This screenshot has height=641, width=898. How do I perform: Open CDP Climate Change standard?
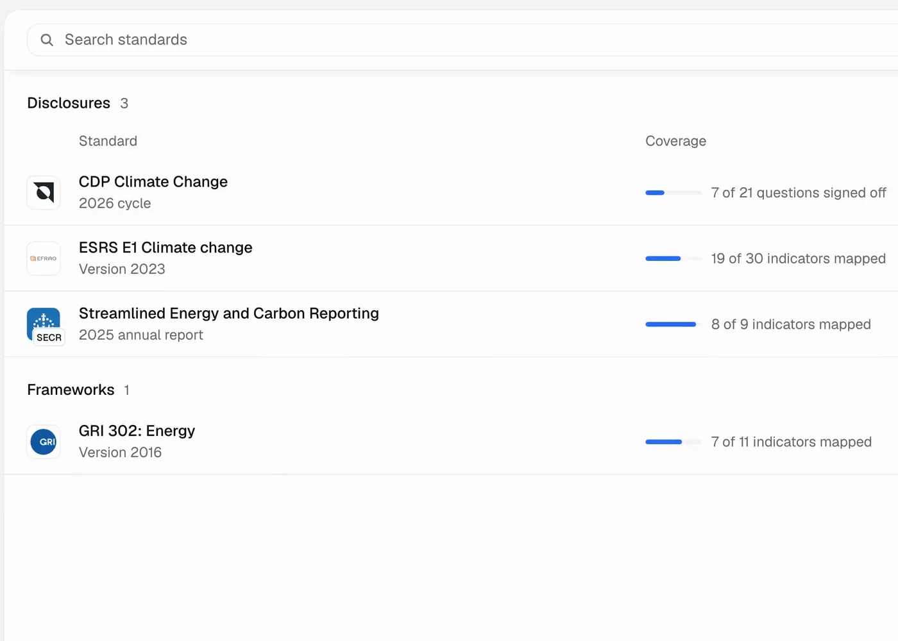point(153,181)
